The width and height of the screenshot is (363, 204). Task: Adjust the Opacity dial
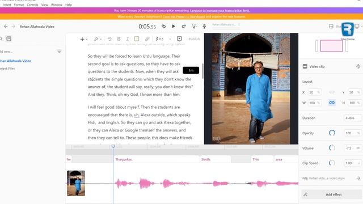(x=332, y=133)
